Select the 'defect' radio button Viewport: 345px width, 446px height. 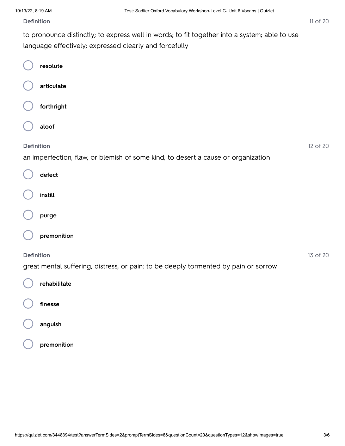pos(28,175)
